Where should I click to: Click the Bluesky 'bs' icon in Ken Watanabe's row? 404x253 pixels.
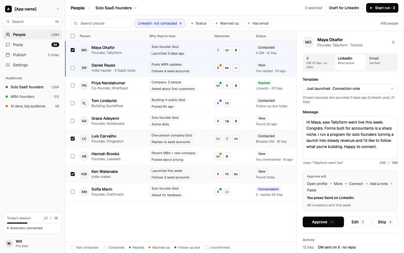coord(236,174)
